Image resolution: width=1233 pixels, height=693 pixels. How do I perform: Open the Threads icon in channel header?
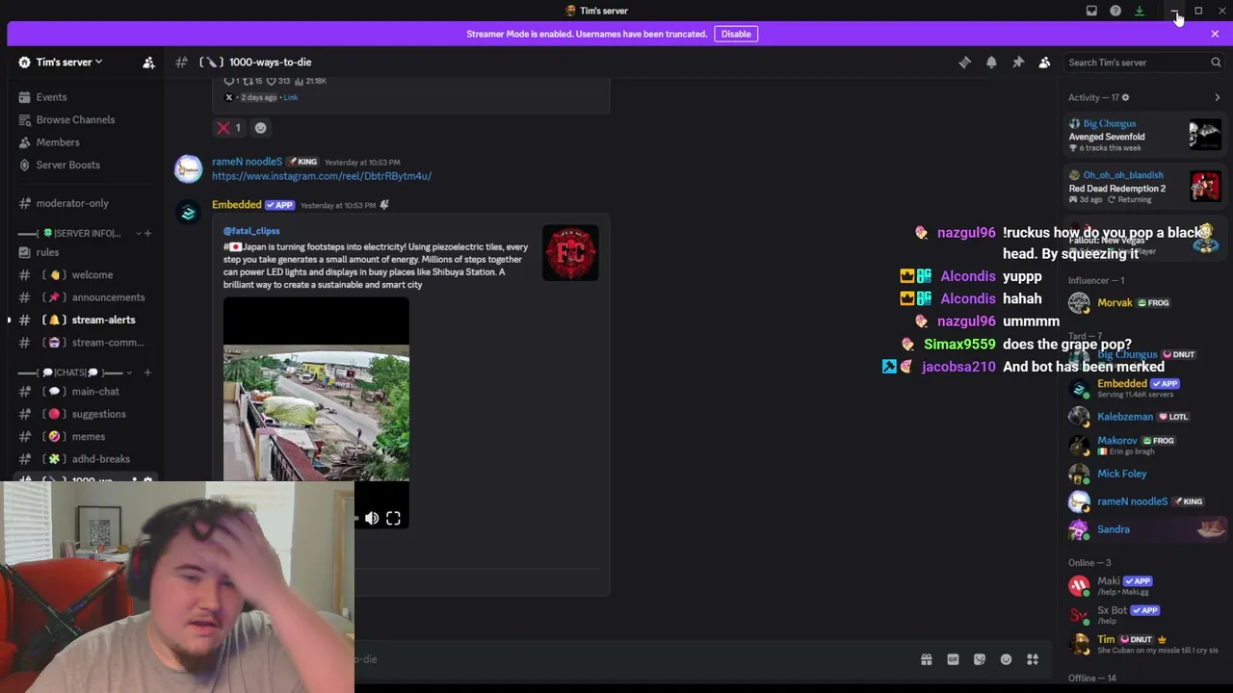point(965,63)
